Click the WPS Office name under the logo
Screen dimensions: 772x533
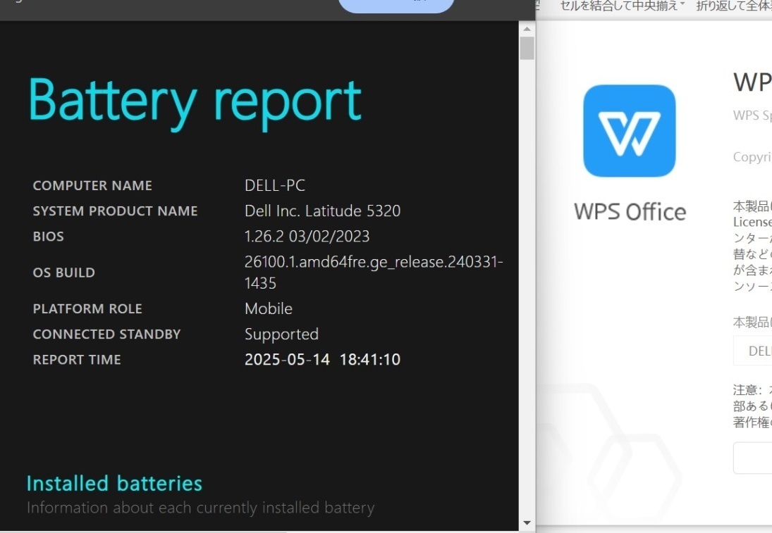pos(630,212)
